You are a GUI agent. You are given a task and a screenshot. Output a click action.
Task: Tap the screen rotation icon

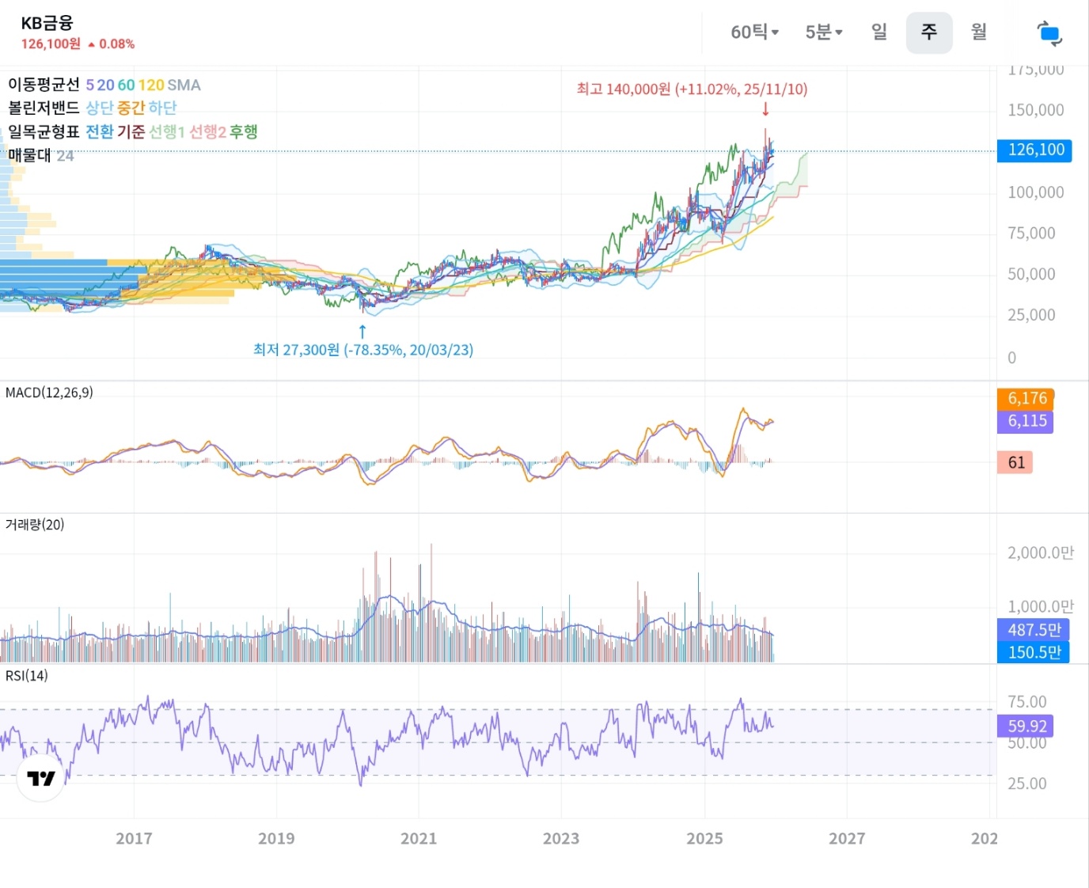1049,33
